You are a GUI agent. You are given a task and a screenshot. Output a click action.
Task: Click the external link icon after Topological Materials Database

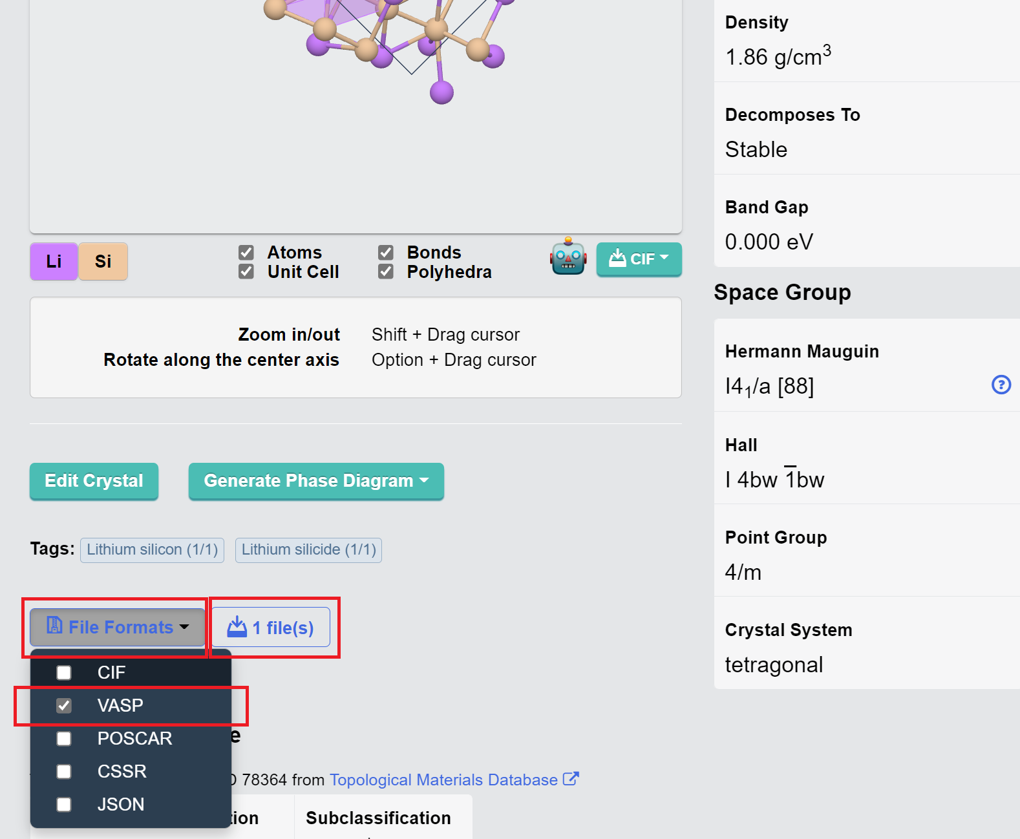point(571,779)
